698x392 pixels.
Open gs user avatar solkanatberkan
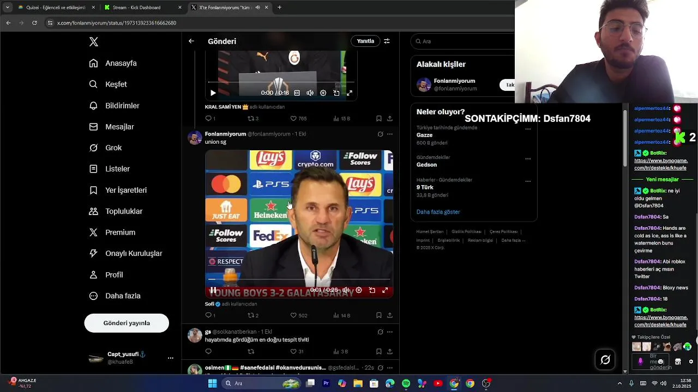click(x=195, y=335)
